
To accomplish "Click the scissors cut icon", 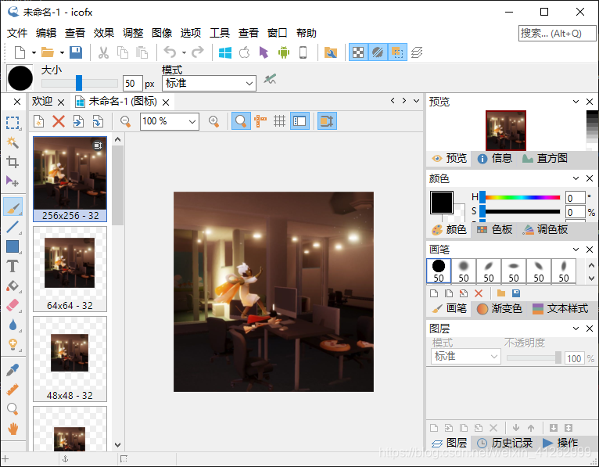I will coord(103,52).
